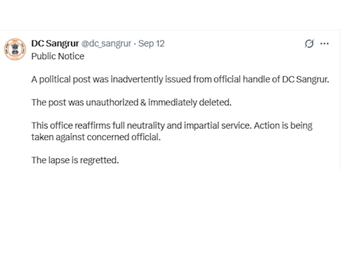346x255 pixels.
Task: Click the sentence starting "A political post"
Action: point(180,80)
